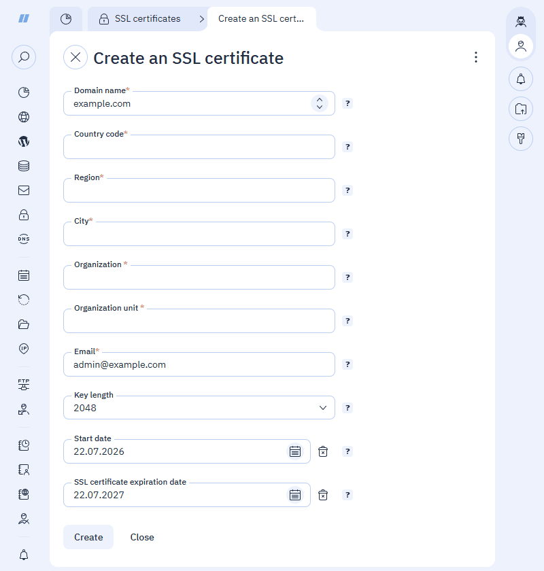The width and height of the screenshot is (544, 571).
Task: Expand the Domain name selector arrows
Action: click(320, 103)
